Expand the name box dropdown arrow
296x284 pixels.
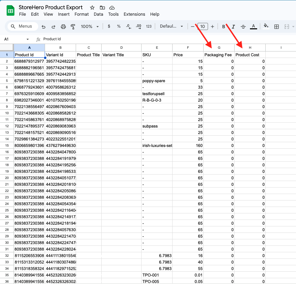[28, 39]
